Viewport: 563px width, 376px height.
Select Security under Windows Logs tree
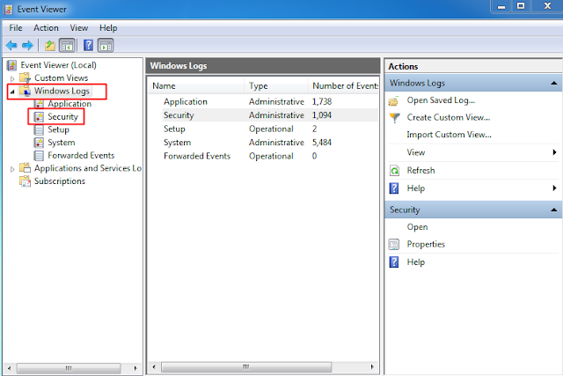coord(62,117)
